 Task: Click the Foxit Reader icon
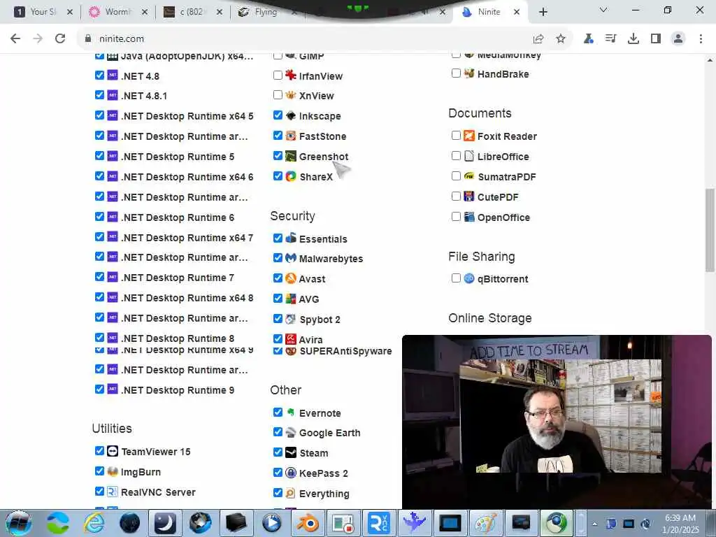point(469,136)
